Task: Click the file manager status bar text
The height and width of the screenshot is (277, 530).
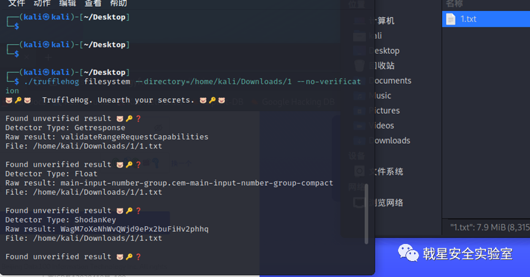Action: (490, 227)
